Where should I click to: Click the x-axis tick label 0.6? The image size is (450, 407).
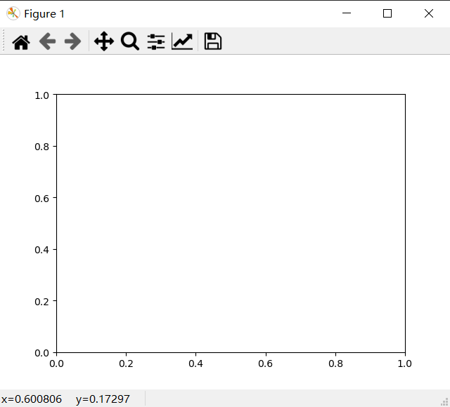[x=266, y=363]
